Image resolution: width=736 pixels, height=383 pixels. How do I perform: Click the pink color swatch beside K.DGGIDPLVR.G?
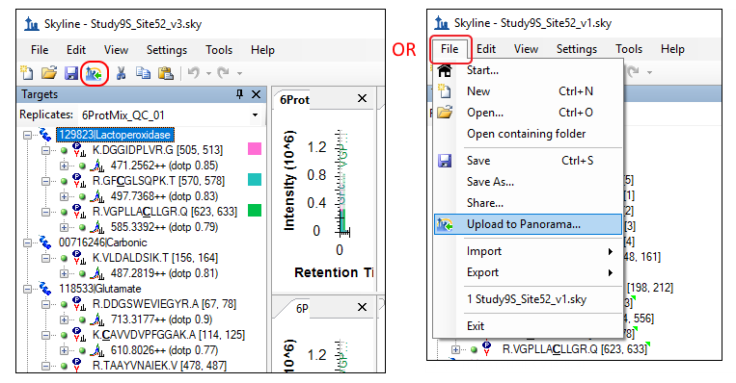pyautogui.click(x=255, y=149)
